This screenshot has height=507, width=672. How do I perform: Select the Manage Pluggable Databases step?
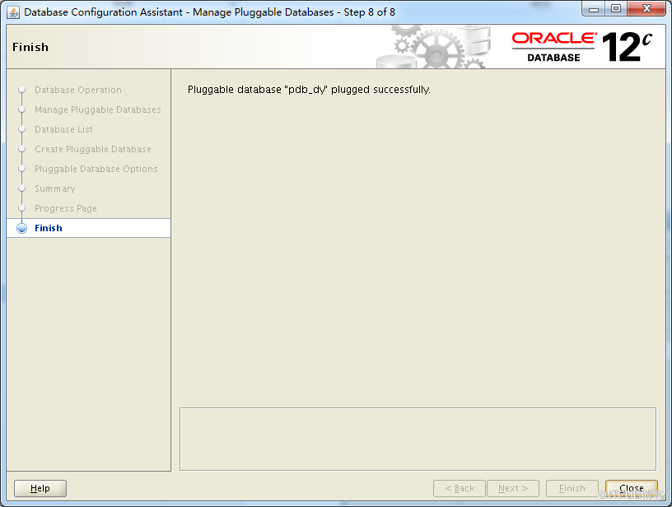pyautogui.click(x=97, y=109)
